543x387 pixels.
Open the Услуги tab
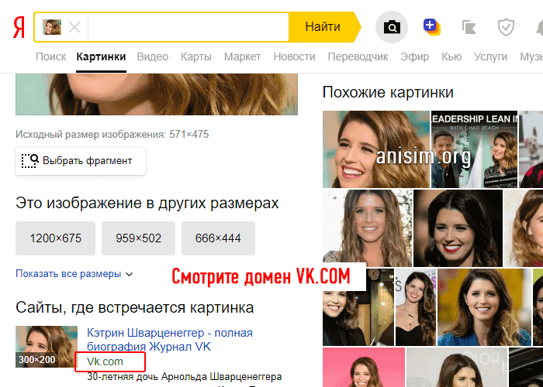pyautogui.click(x=491, y=57)
